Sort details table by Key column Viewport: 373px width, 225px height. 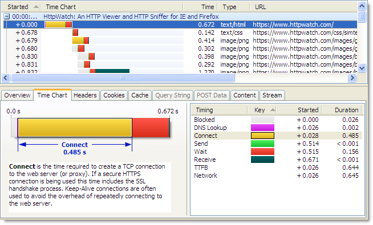pos(262,110)
